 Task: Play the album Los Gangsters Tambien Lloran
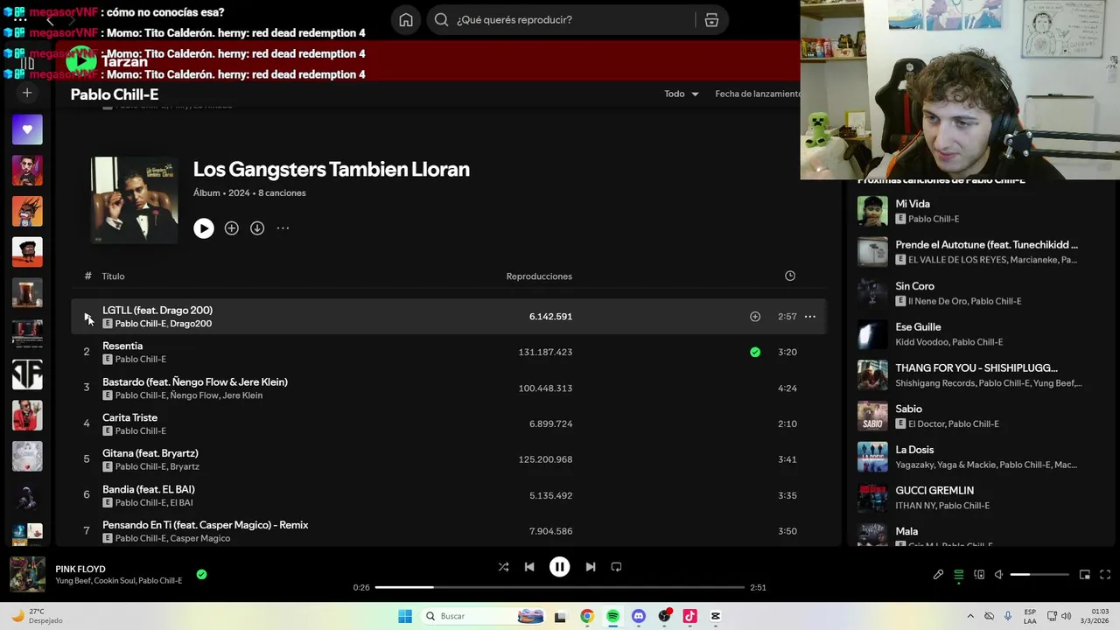click(x=204, y=228)
